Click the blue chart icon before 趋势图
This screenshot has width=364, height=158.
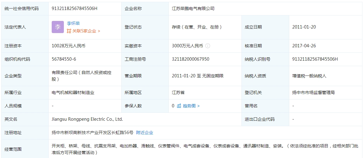pyautogui.click(x=179, y=106)
